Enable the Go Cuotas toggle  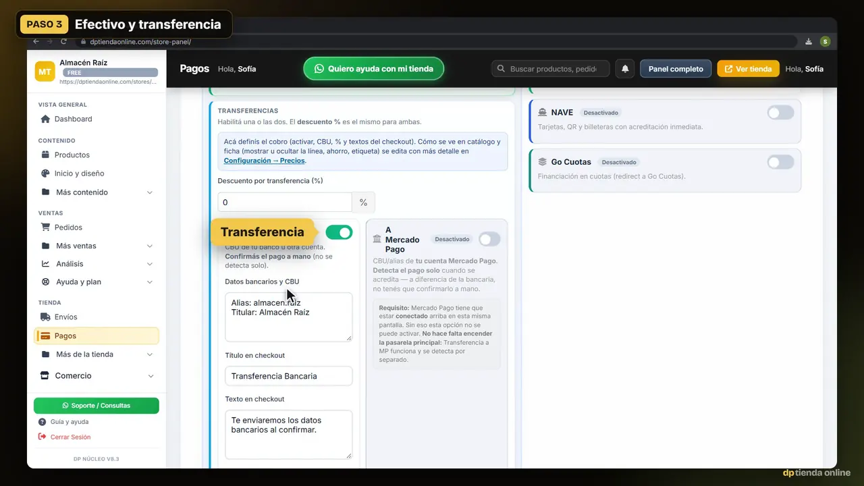coord(780,162)
